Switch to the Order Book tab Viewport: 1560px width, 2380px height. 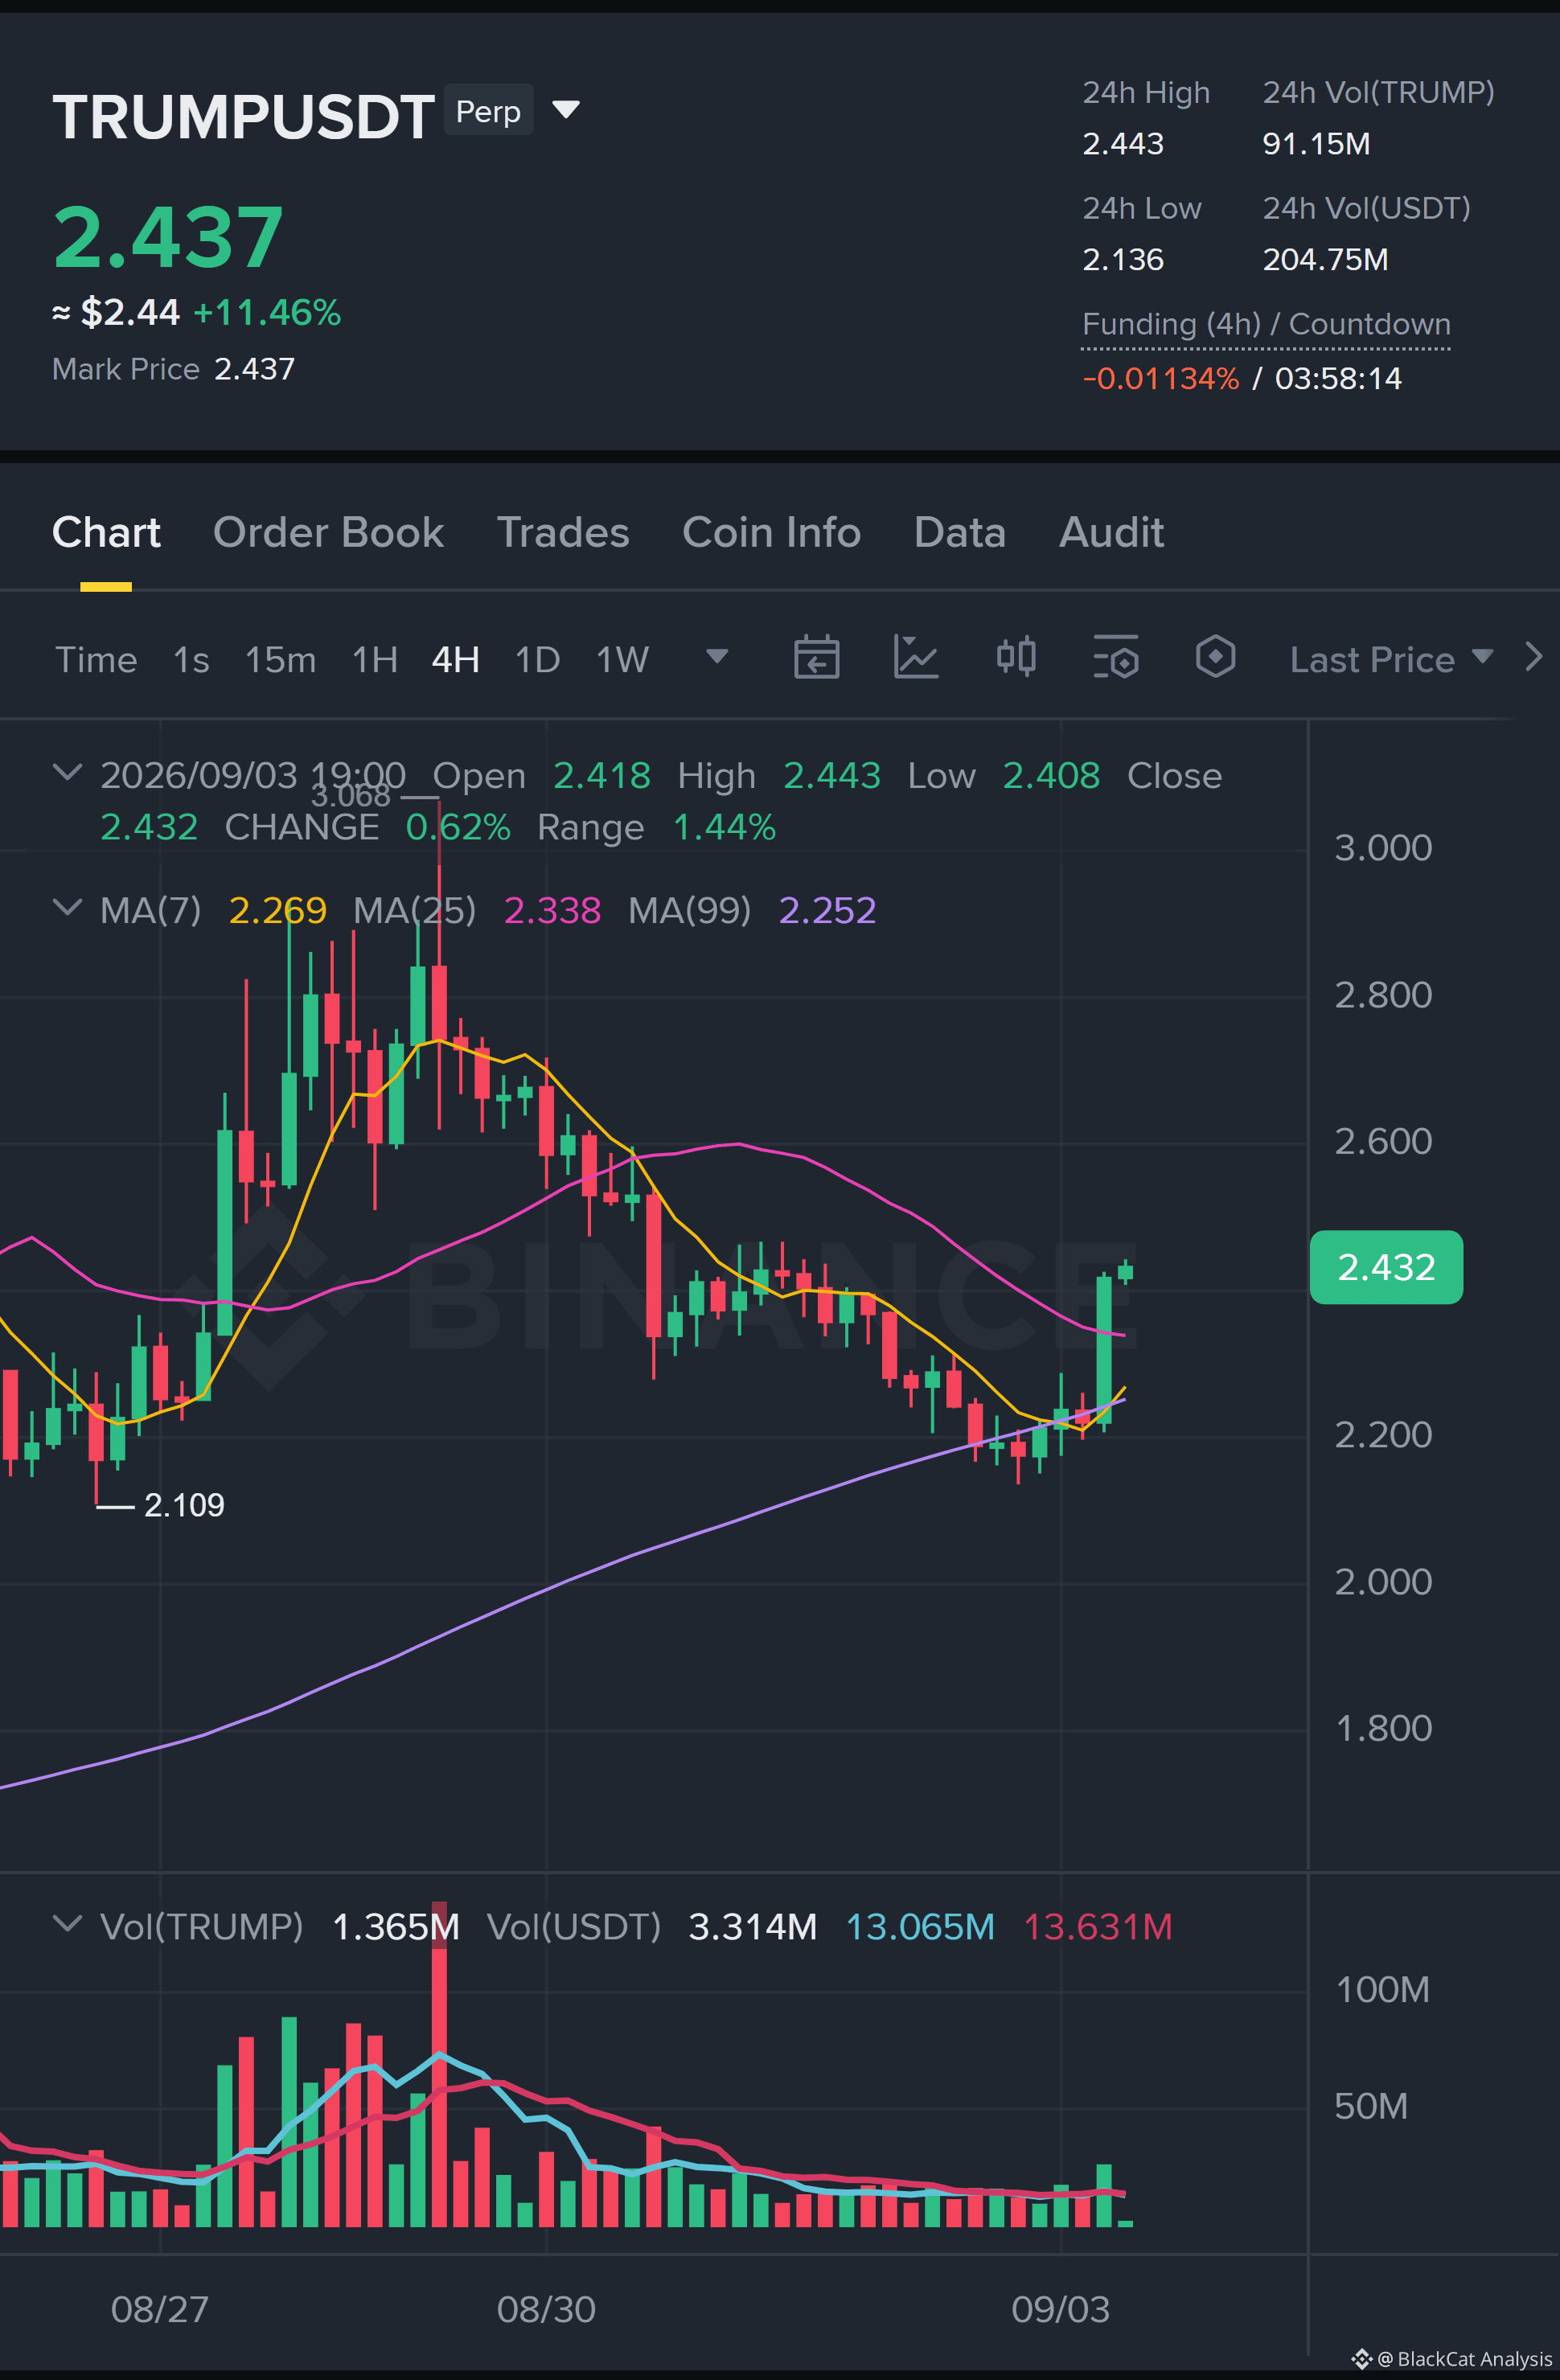[x=328, y=532]
